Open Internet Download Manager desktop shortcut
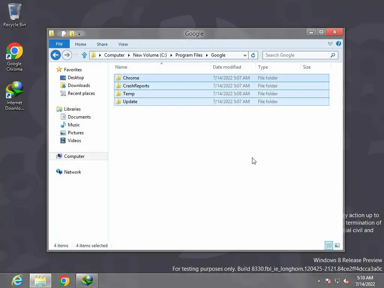This screenshot has width=384, height=288. [x=14, y=96]
